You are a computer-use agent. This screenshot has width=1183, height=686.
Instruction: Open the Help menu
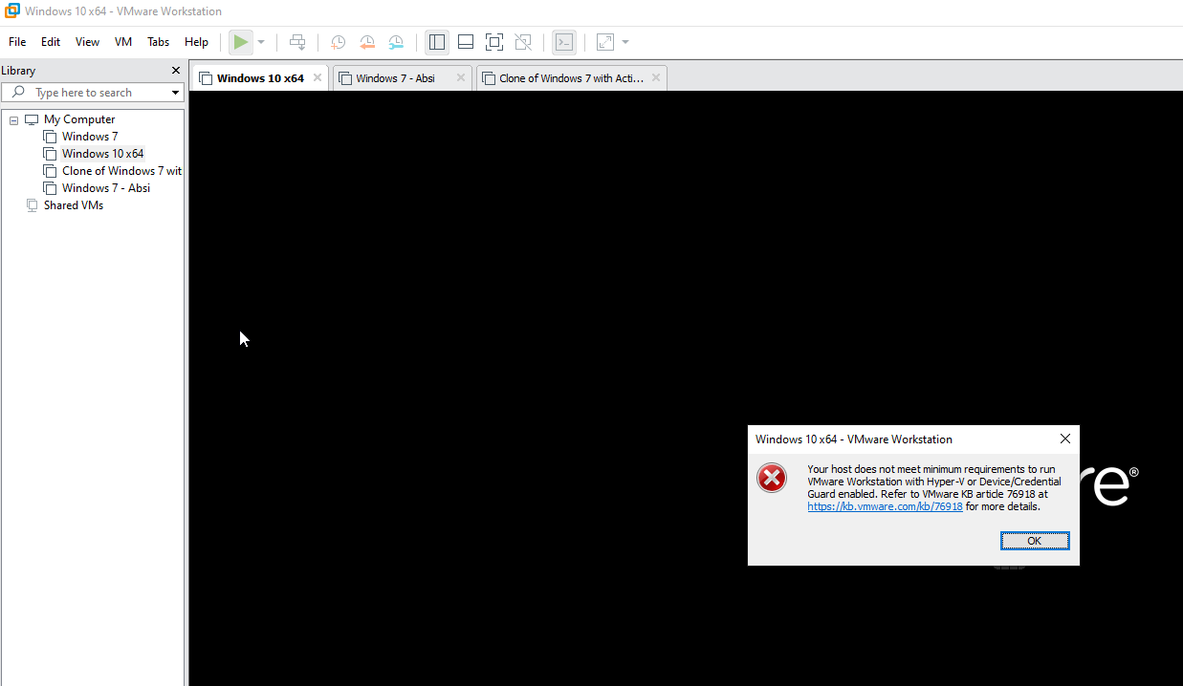(x=196, y=42)
